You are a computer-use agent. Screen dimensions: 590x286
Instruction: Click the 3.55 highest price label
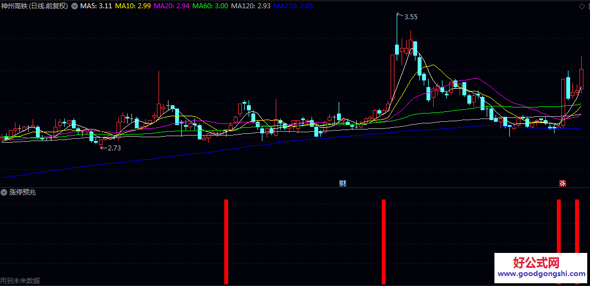coord(410,17)
